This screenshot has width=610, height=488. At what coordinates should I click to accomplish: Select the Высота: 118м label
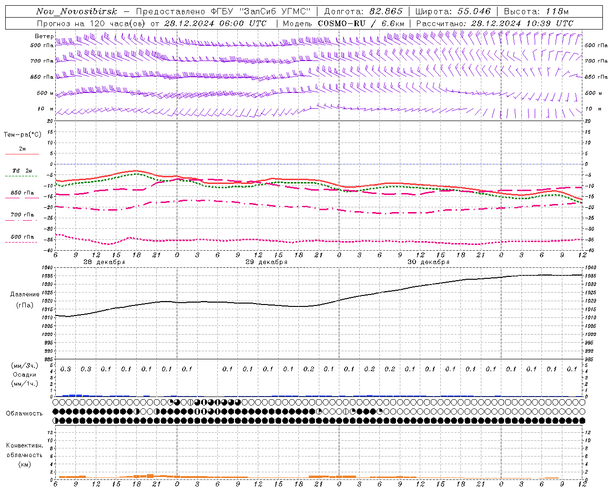(537, 11)
